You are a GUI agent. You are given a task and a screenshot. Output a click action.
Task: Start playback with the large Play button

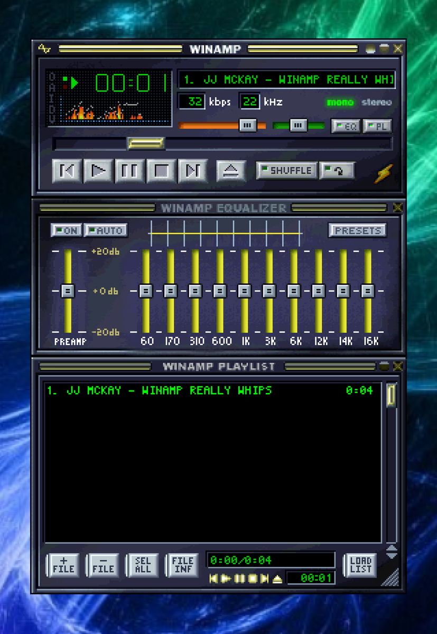click(98, 171)
